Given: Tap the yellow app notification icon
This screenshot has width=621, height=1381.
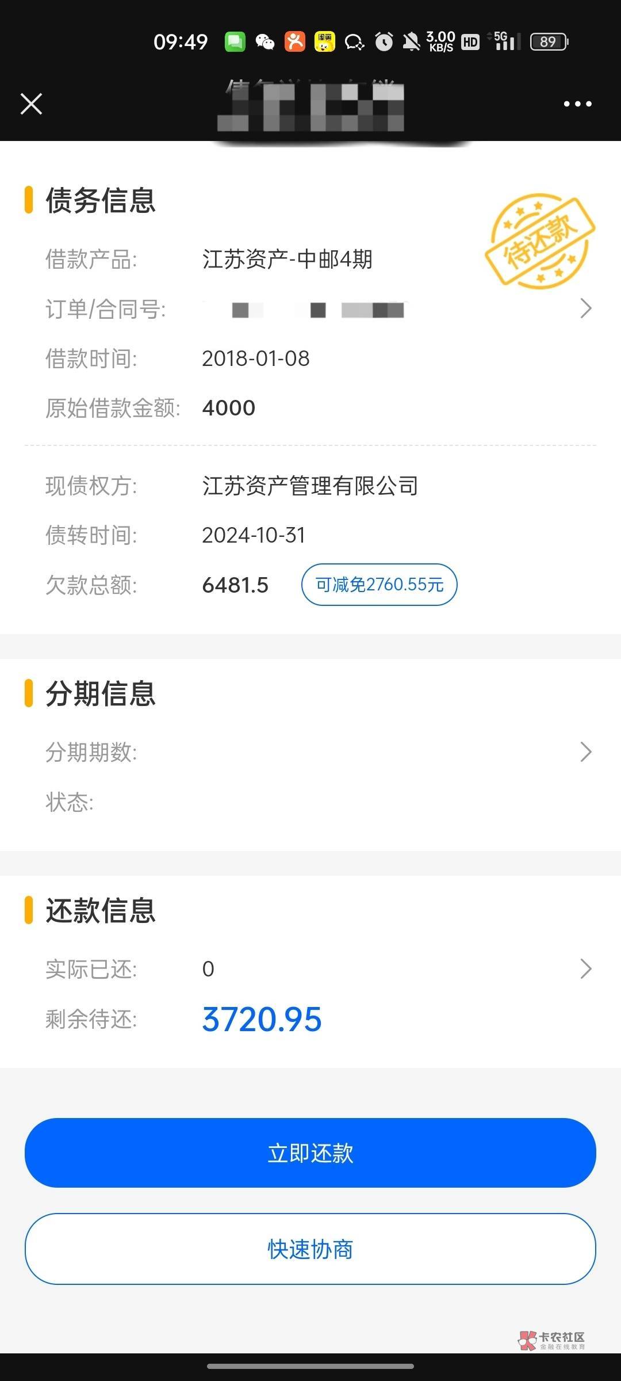Looking at the screenshot, I should point(325,42).
